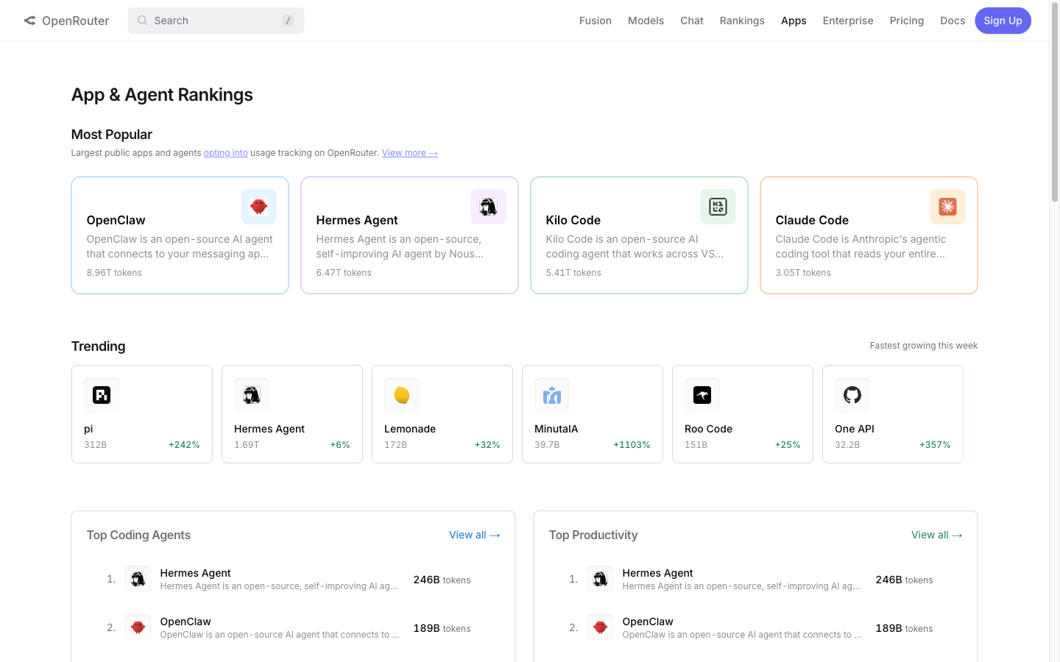The height and width of the screenshot is (662, 1060).
Task: Click the "Fastest growing this week" label
Action: [x=924, y=346]
